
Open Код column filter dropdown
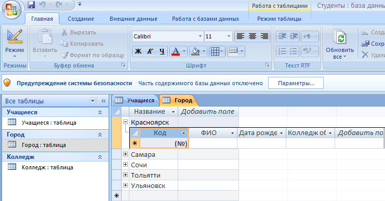[183, 133]
